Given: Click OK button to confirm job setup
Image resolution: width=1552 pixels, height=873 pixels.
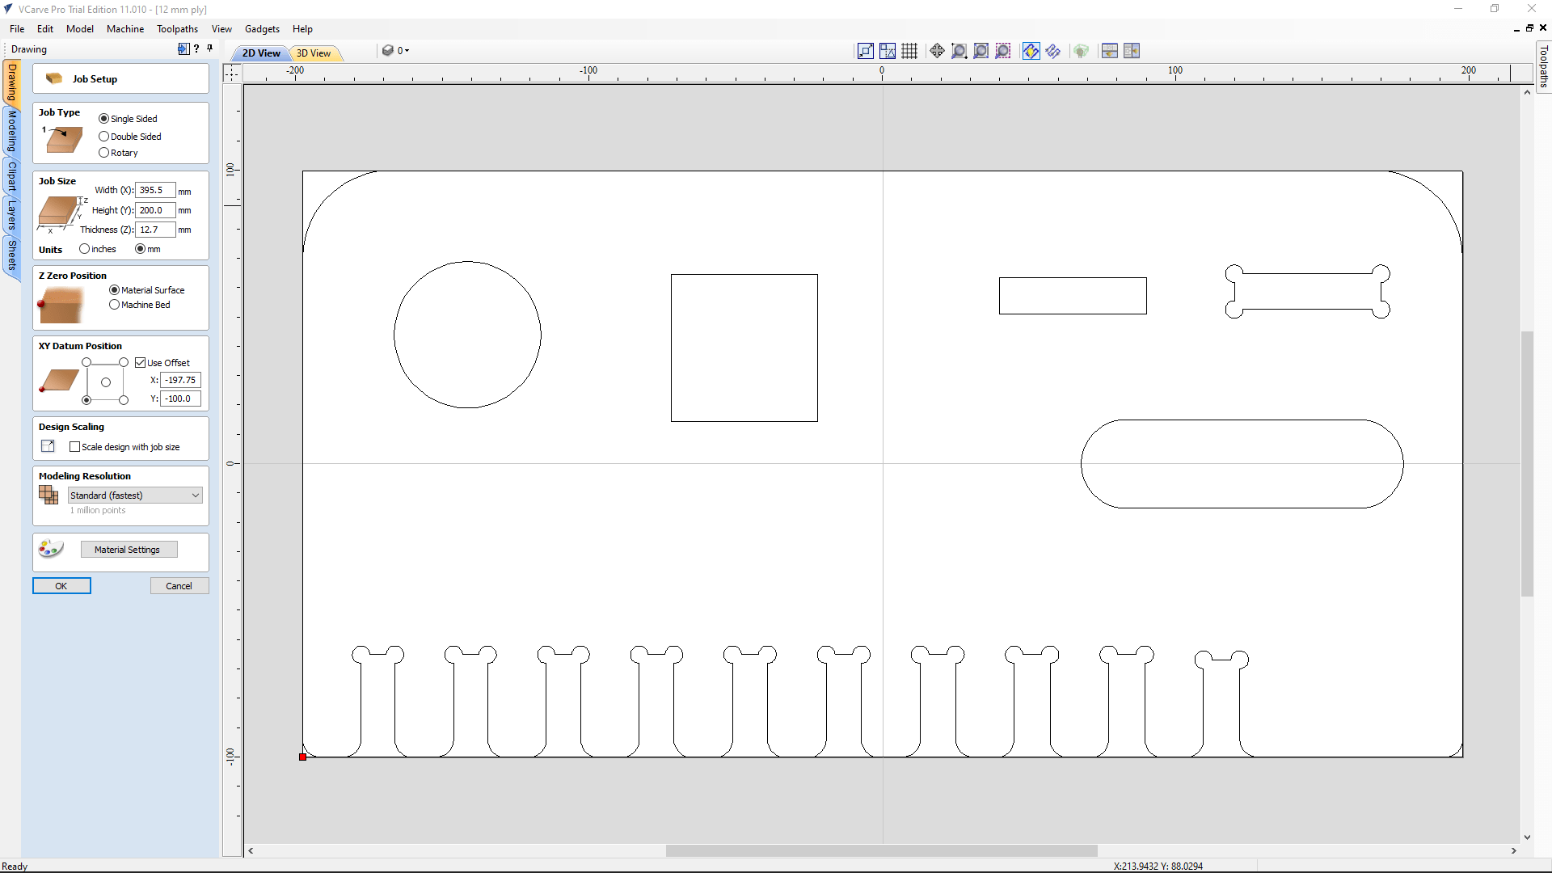Looking at the screenshot, I should tap(61, 585).
